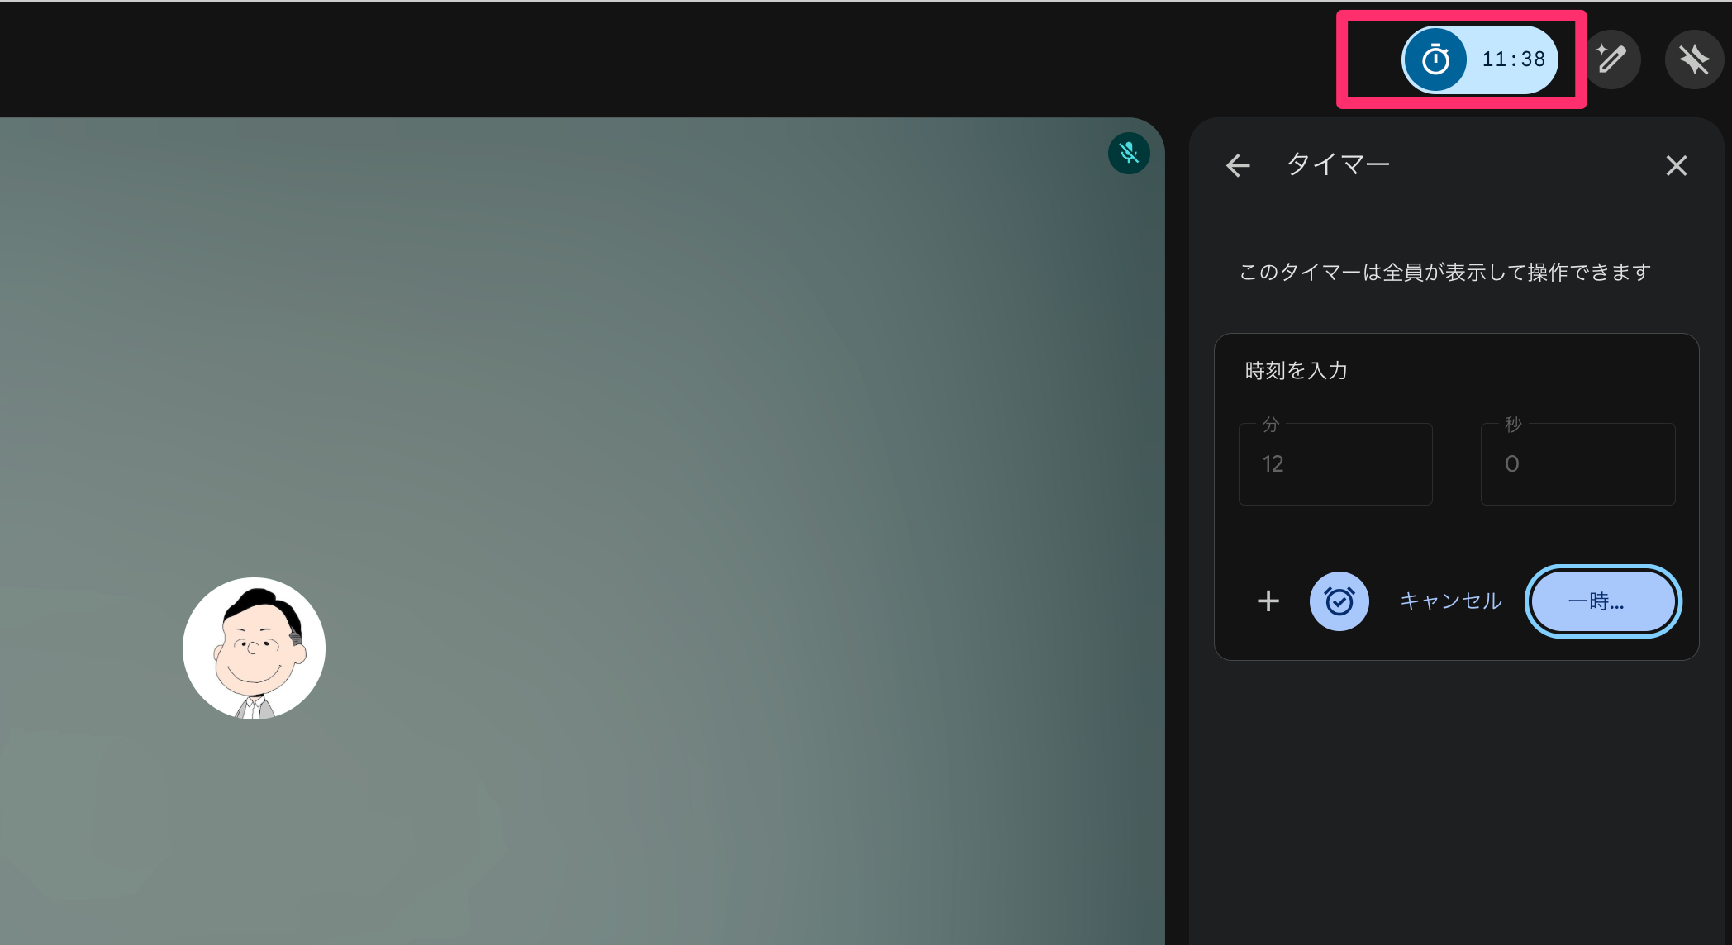Click the stopwatch icon in the timer pill
This screenshot has height=945, width=1732.
[1435, 59]
